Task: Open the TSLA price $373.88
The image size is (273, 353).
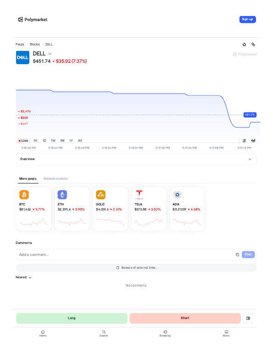Action: 140,210
